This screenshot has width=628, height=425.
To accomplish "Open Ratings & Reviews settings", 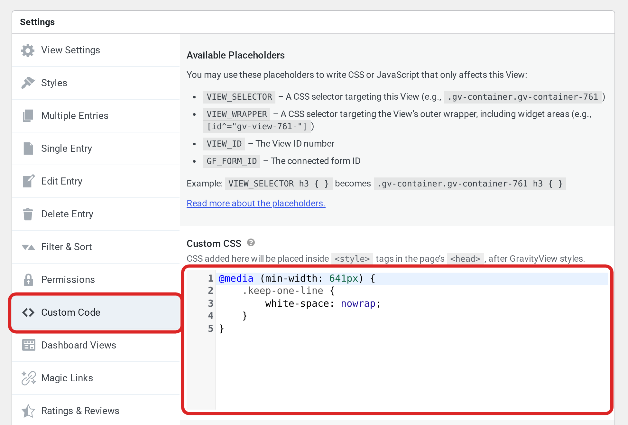I will coord(96,410).
